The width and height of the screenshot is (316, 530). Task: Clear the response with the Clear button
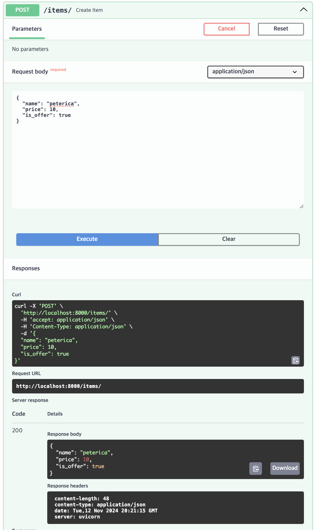tap(229, 239)
